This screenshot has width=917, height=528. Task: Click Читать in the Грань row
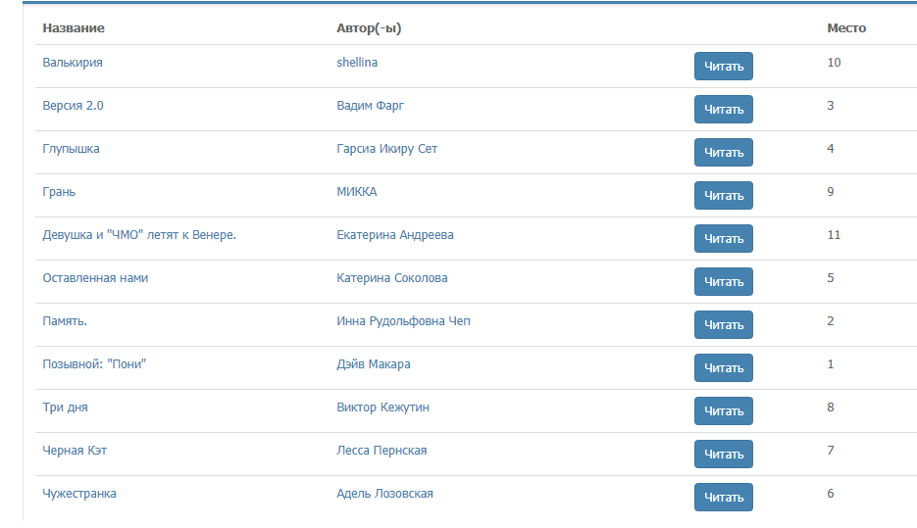pos(723,196)
